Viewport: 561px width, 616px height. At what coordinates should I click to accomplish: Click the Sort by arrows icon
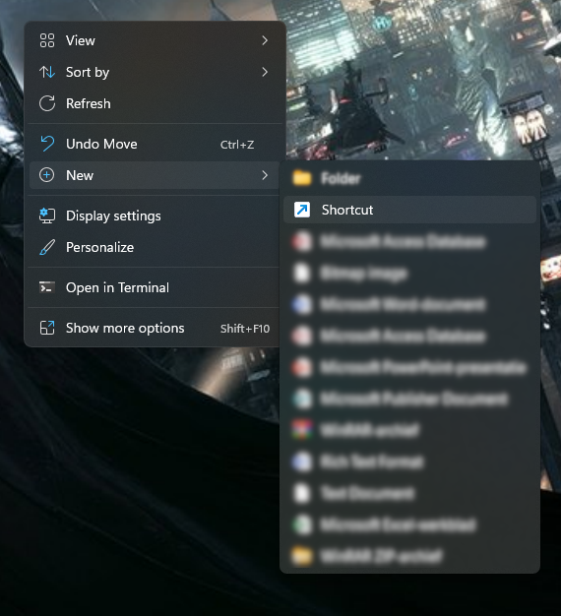coord(47,72)
